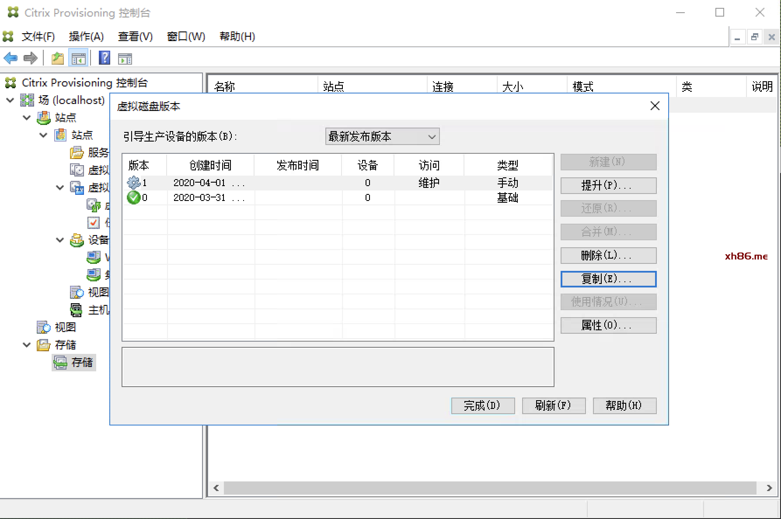The width and height of the screenshot is (781, 519).
Task: Collapse the 场 (localhost) tree node
Action: pos(10,100)
